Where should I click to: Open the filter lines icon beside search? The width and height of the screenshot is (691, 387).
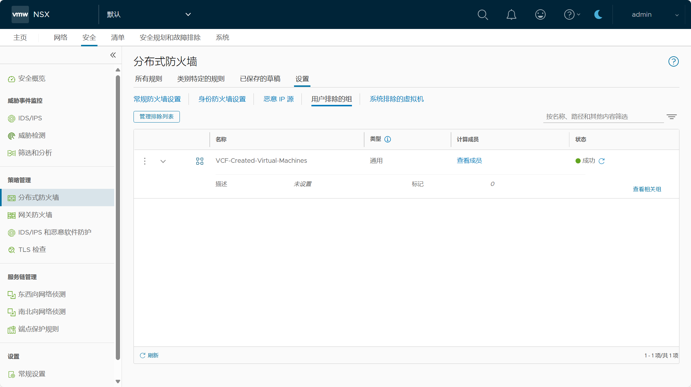point(671,117)
